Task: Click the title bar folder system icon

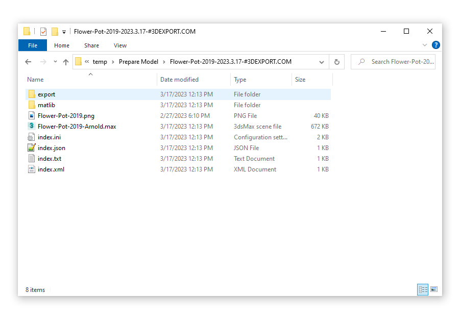Action: [27, 31]
